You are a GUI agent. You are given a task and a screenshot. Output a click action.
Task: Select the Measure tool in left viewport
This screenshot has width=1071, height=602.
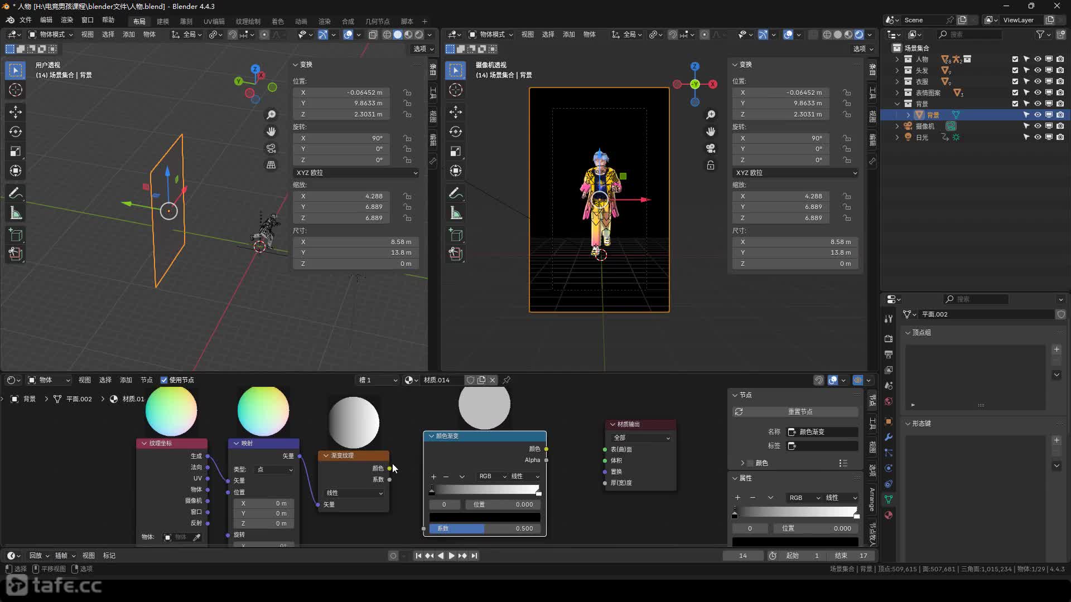tap(16, 213)
